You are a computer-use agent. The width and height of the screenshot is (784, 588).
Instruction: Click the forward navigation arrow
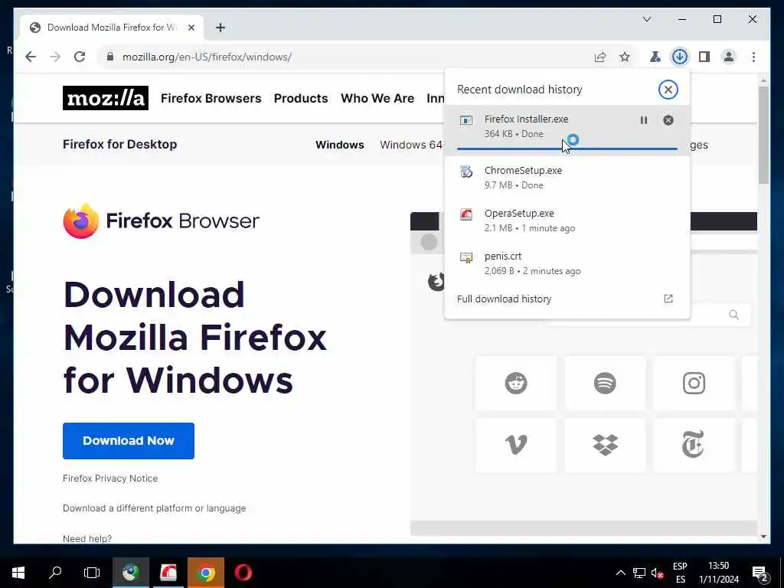tap(55, 57)
